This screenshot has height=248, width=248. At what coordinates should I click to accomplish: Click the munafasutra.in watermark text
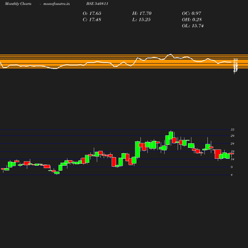57,3
